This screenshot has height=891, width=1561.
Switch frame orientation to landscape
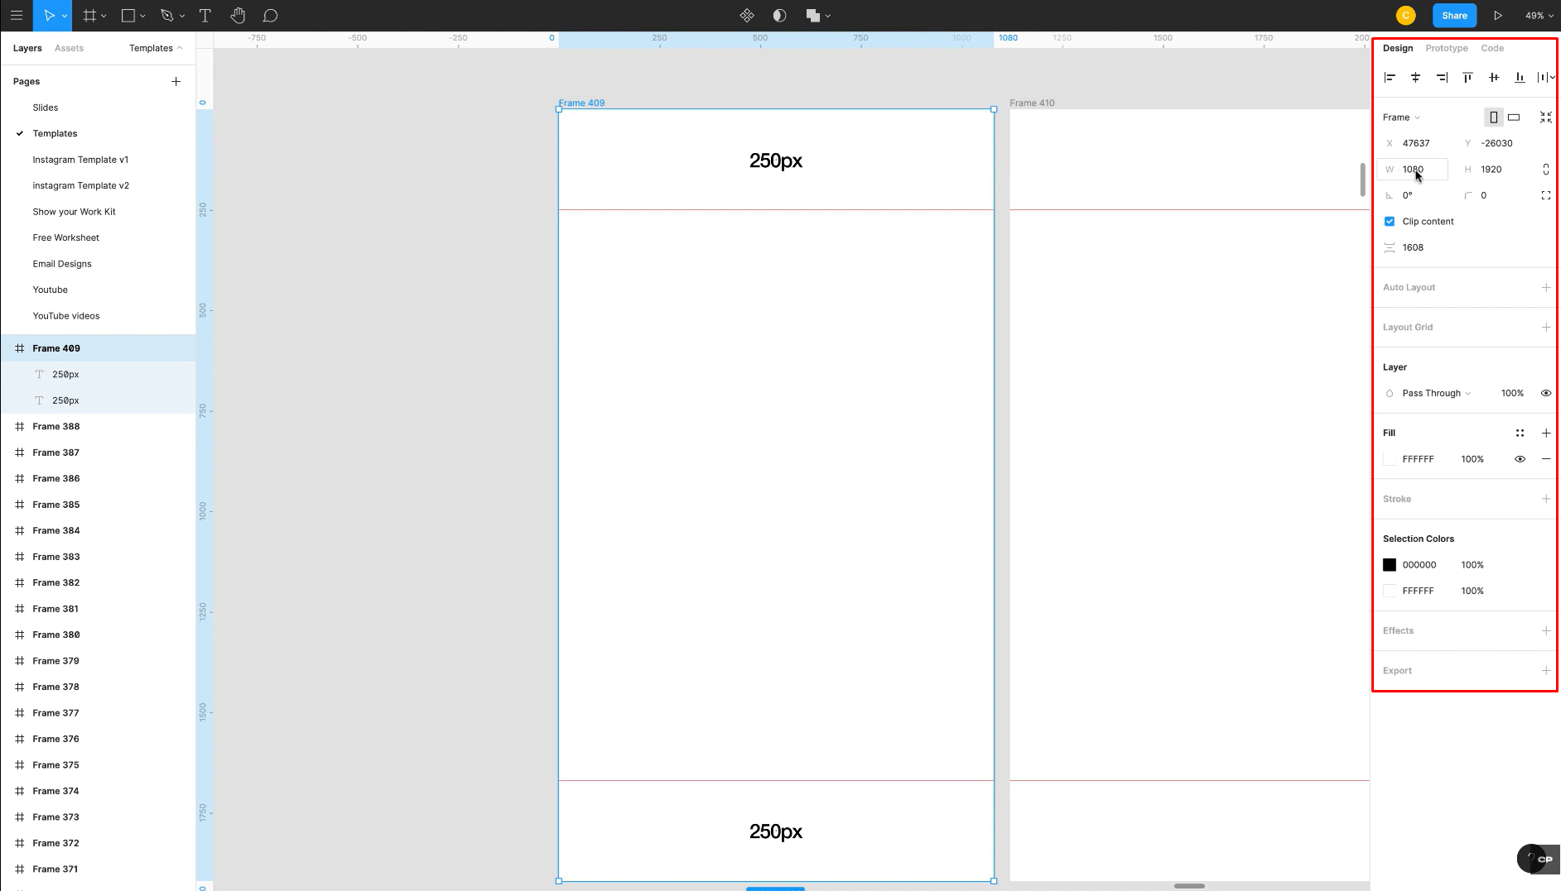coord(1513,117)
